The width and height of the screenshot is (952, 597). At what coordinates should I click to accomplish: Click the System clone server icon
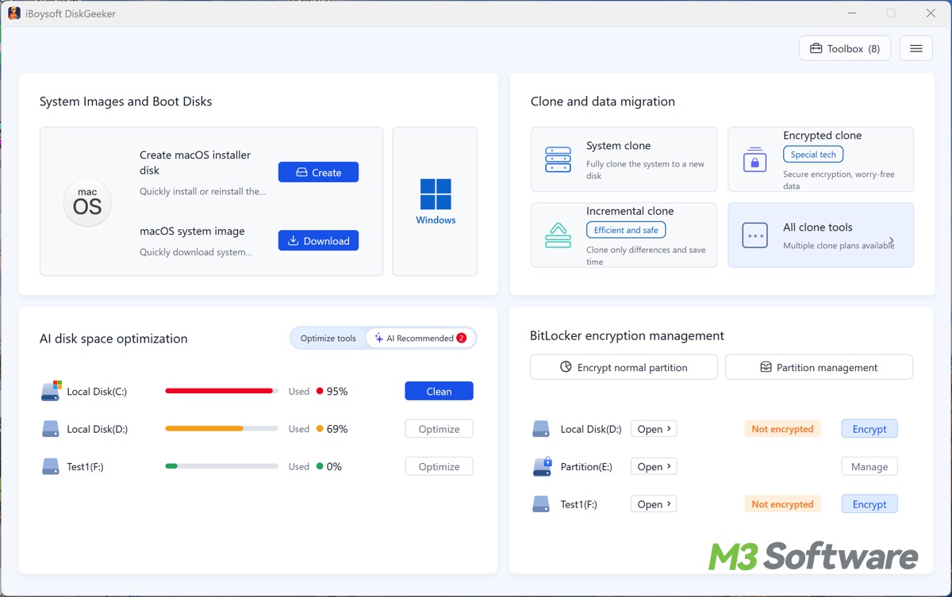coord(559,159)
